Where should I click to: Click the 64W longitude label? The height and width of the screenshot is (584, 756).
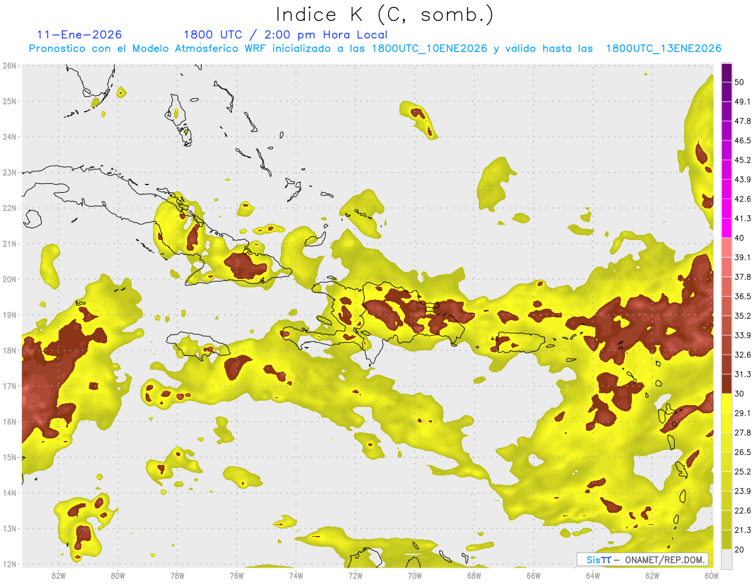(592, 575)
